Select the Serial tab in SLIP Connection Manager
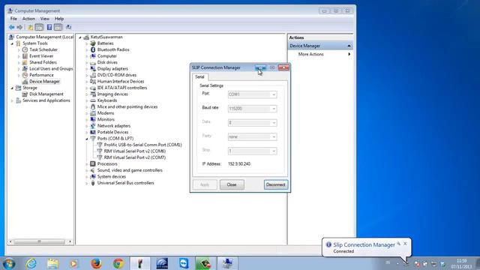The height and width of the screenshot is (270, 480). click(199, 76)
